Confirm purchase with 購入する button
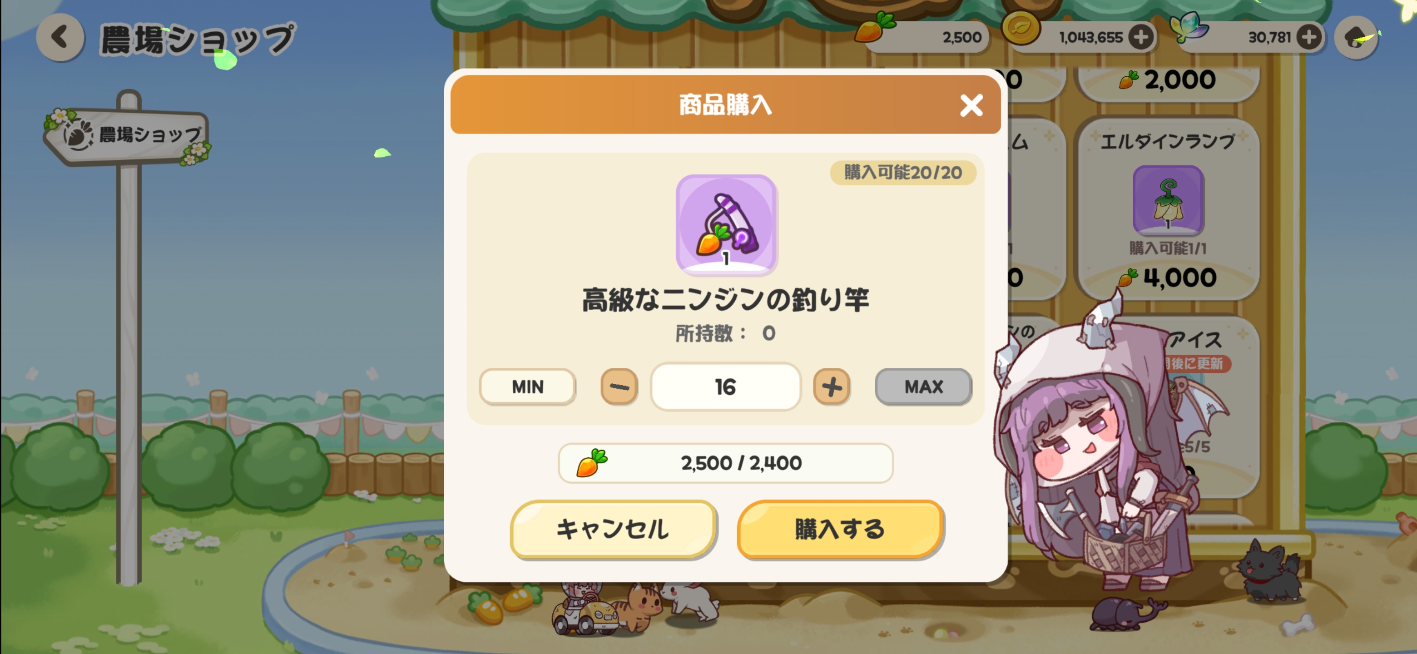 tap(840, 529)
